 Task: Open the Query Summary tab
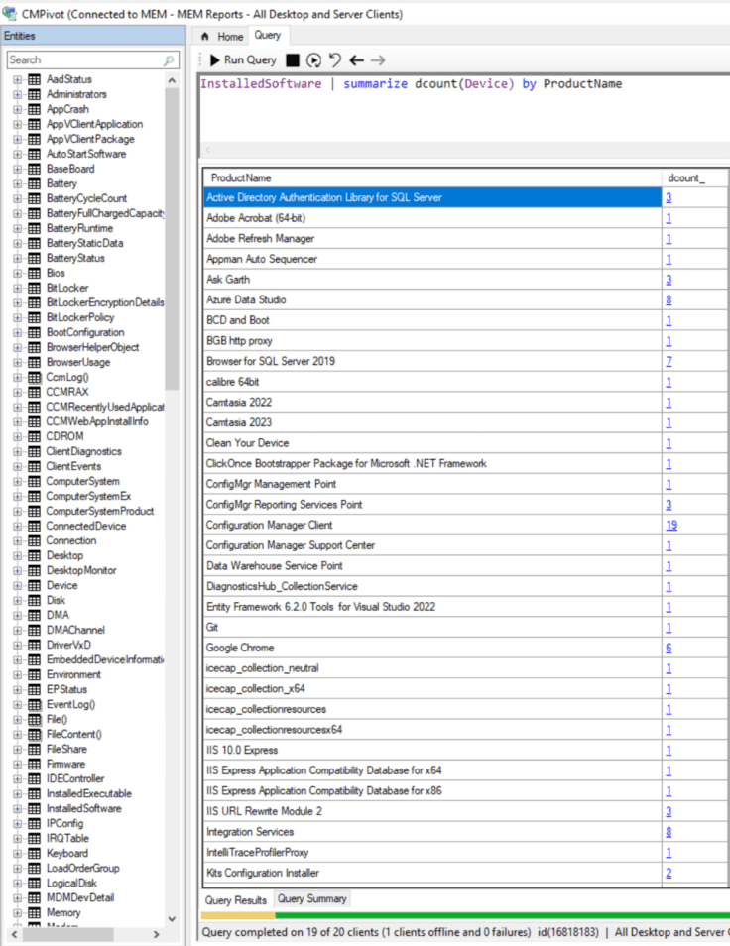[311, 899]
